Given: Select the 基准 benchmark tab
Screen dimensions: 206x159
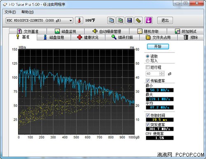Looking at the screenshot, I should coord(23,37).
